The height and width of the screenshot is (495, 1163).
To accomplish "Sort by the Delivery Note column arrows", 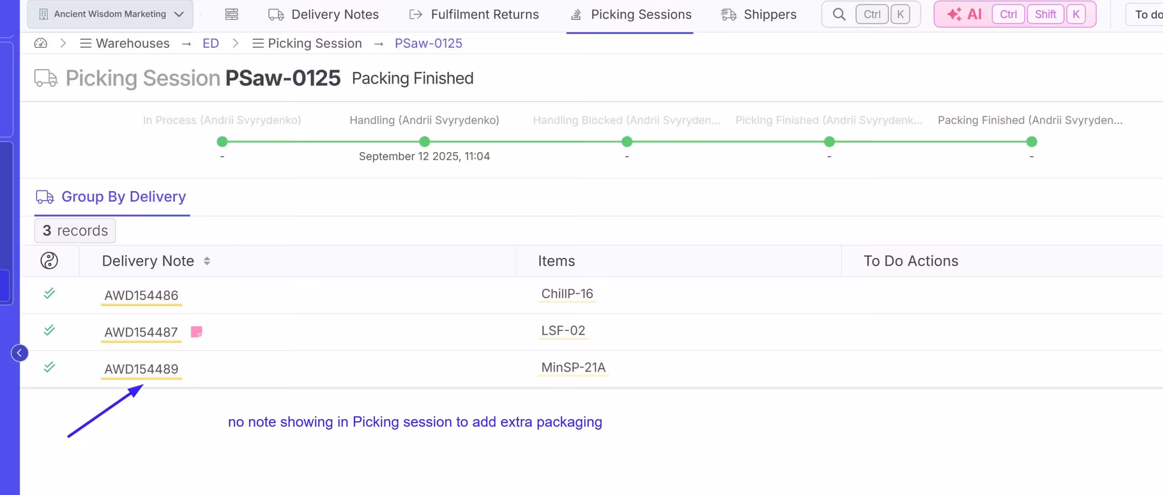I will [x=207, y=261].
